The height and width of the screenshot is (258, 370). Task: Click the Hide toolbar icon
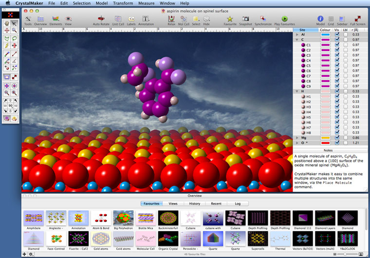(206, 21)
